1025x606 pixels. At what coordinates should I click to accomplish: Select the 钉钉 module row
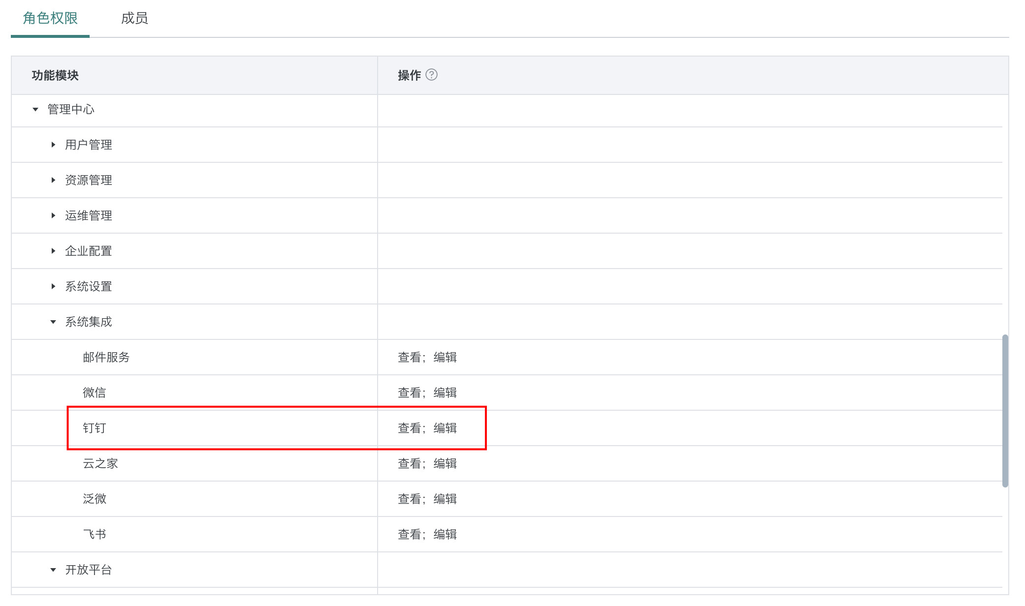pyautogui.click(x=95, y=428)
